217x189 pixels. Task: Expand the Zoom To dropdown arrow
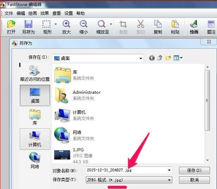pos(111,24)
